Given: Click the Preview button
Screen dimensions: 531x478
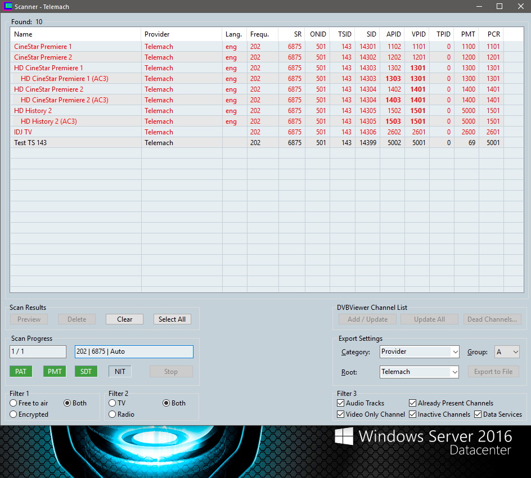Looking at the screenshot, I should 29,319.
